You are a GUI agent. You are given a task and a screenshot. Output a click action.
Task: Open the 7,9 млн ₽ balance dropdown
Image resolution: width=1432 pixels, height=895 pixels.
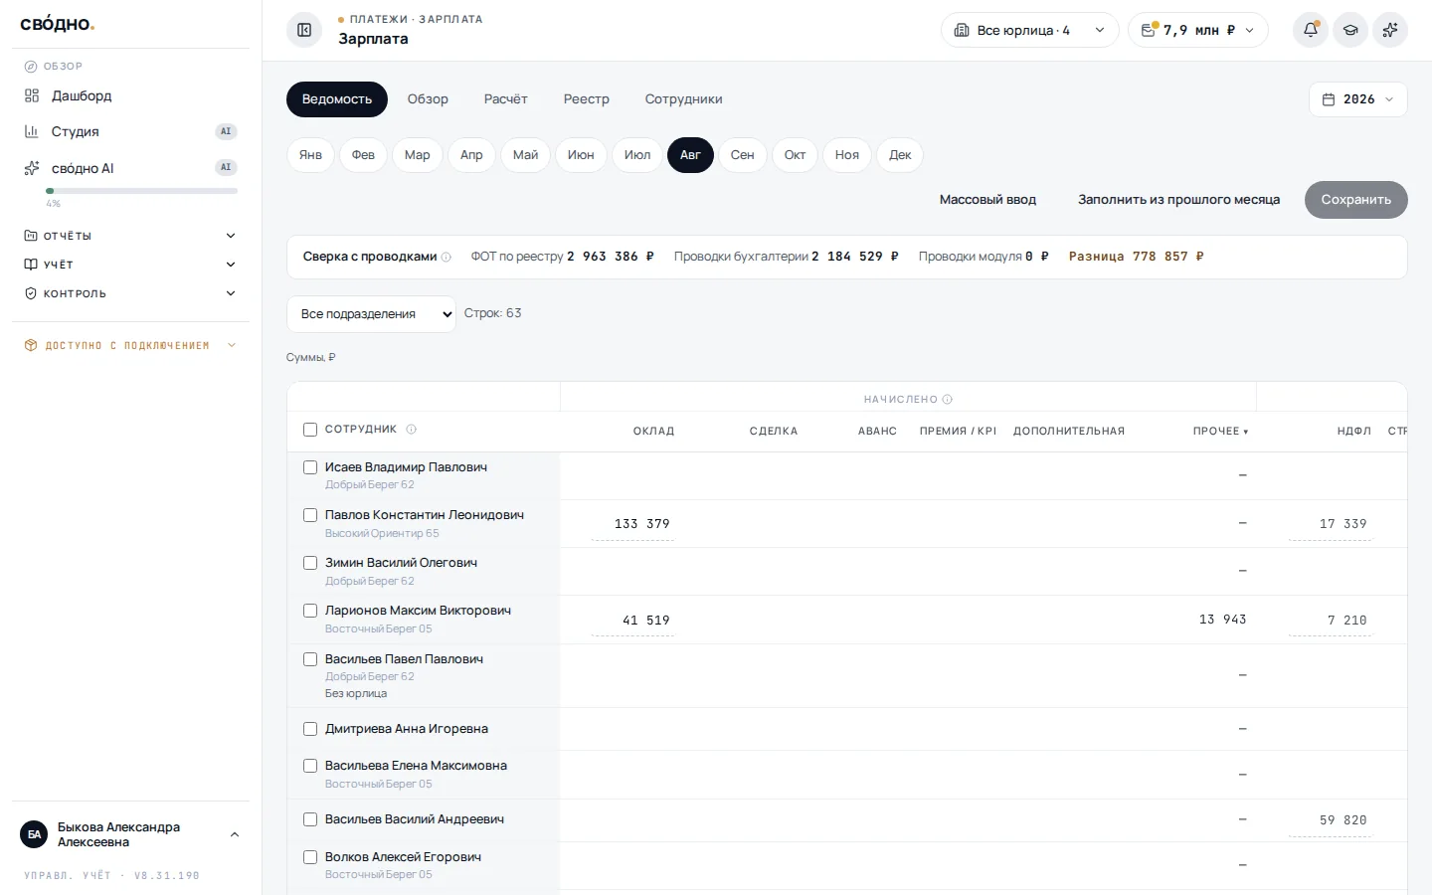click(1197, 30)
